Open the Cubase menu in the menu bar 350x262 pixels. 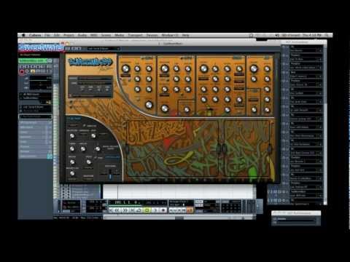tap(35, 35)
